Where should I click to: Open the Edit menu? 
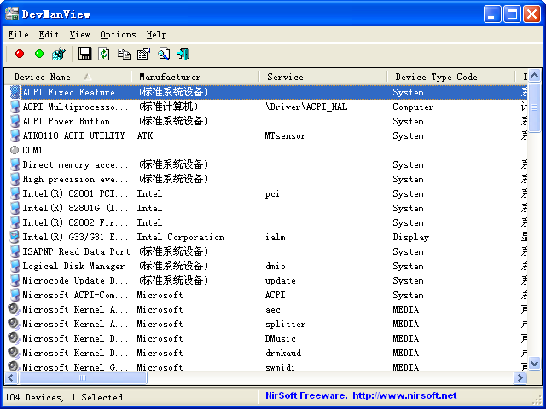point(49,34)
